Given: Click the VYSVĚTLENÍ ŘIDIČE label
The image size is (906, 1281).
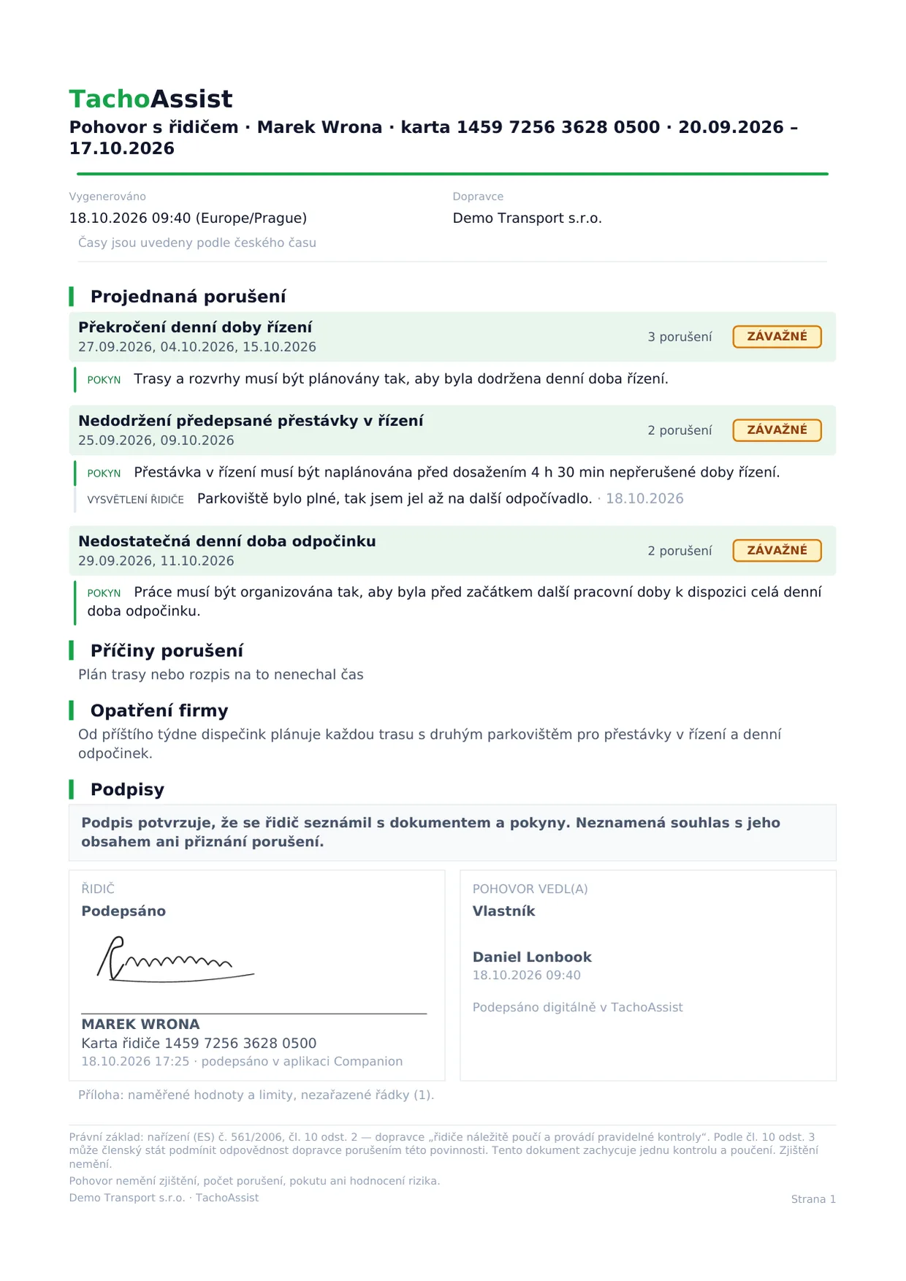Looking at the screenshot, I should click(135, 500).
